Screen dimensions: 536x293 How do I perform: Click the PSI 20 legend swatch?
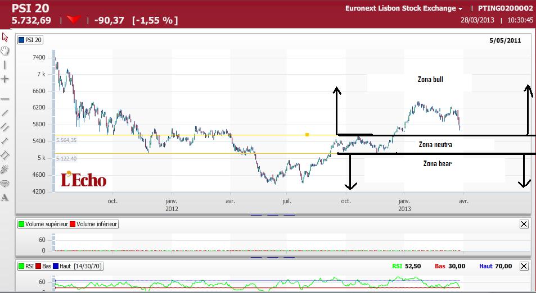pos(21,40)
